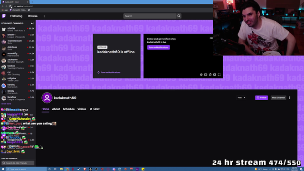This screenshot has width=304, height=171.
Task: Click purple Turn on Notifications button
Action: (158, 47)
